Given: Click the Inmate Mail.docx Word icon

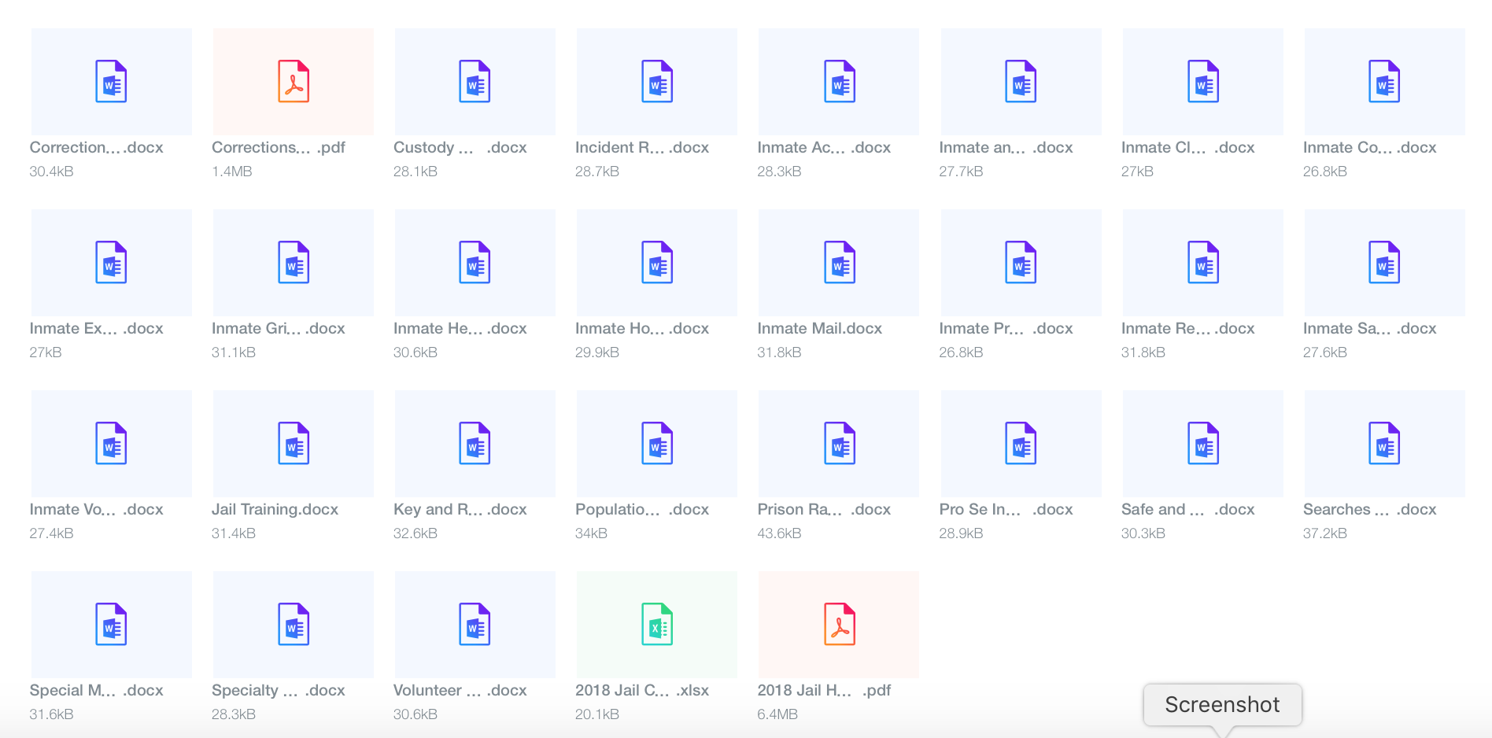Looking at the screenshot, I should (839, 263).
